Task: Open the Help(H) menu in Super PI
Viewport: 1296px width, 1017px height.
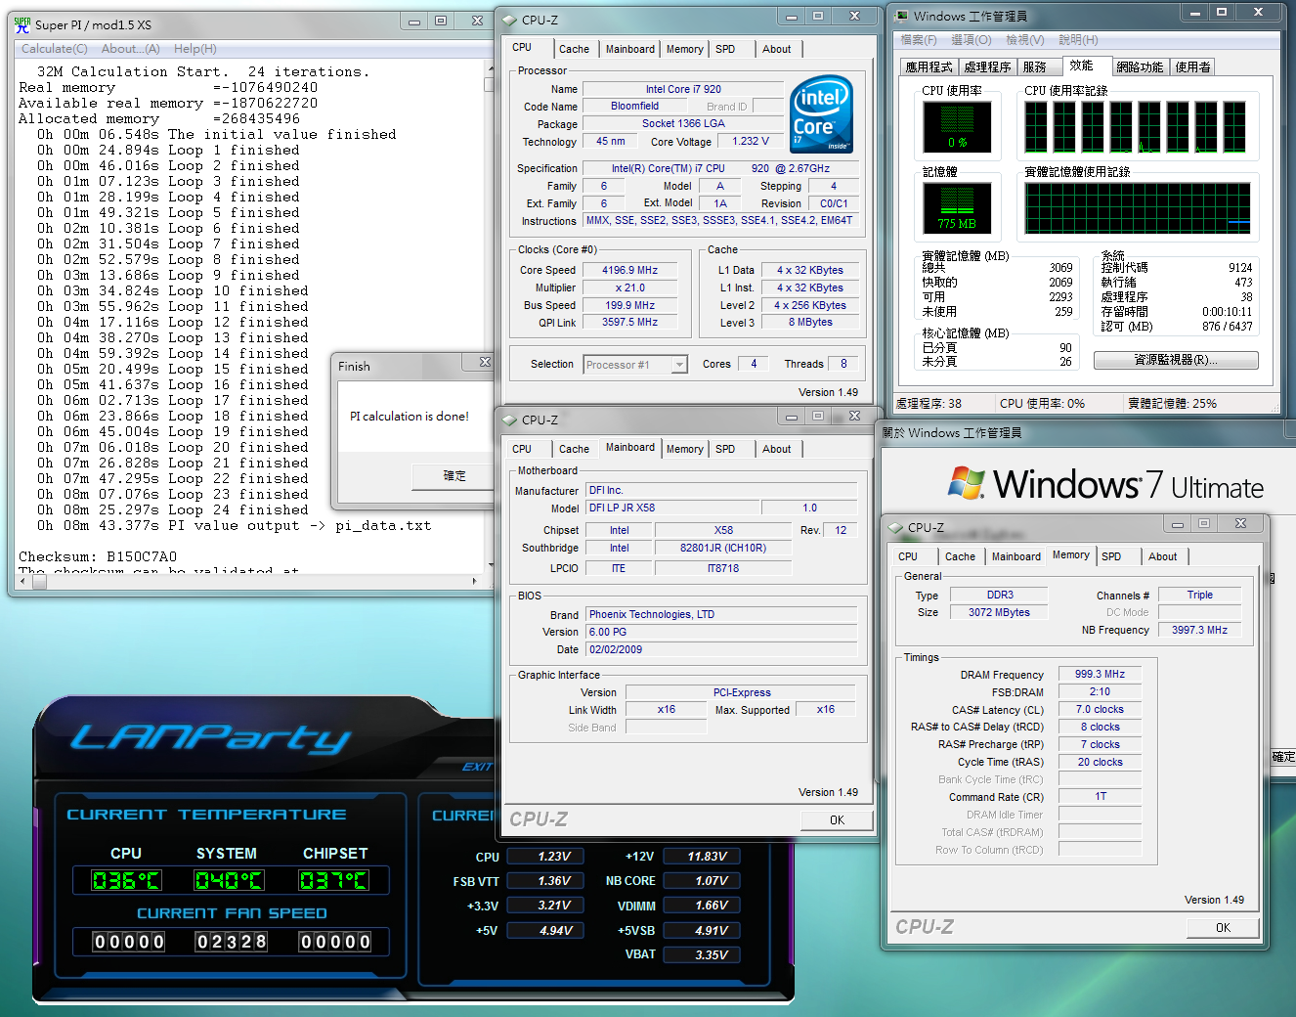Action: [x=195, y=49]
